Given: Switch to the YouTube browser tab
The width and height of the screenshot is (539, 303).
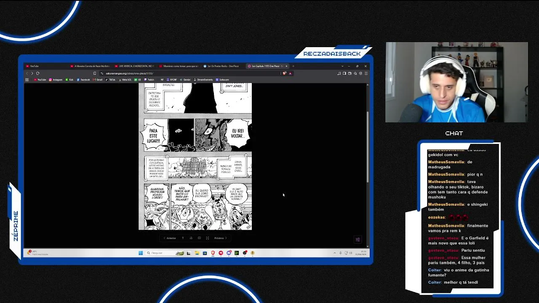Looking at the screenshot, I should pos(45,66).
